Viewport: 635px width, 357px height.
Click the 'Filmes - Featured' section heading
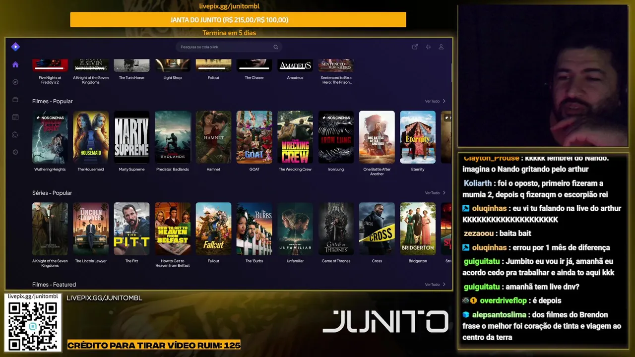(54, 285)
